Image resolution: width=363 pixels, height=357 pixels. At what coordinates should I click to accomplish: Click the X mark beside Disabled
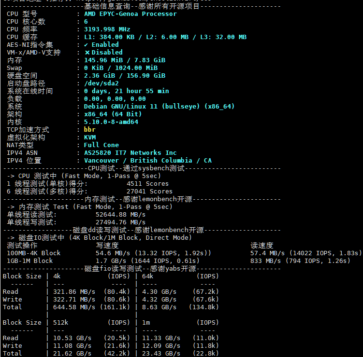(x=87, y=52)
